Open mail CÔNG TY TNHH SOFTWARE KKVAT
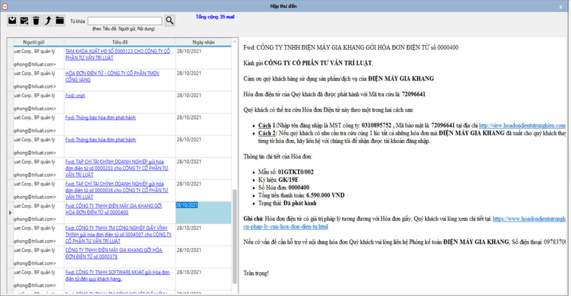The image size is (571, 296). (117, 275)
